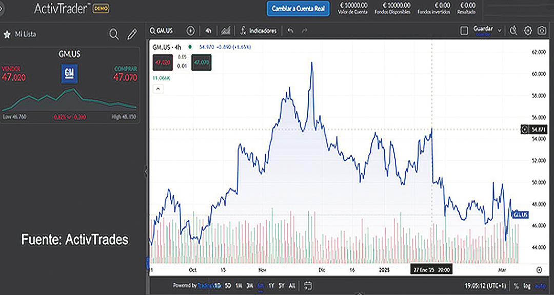Click Cambiar a Cuenta Real button

pos(298,9)
